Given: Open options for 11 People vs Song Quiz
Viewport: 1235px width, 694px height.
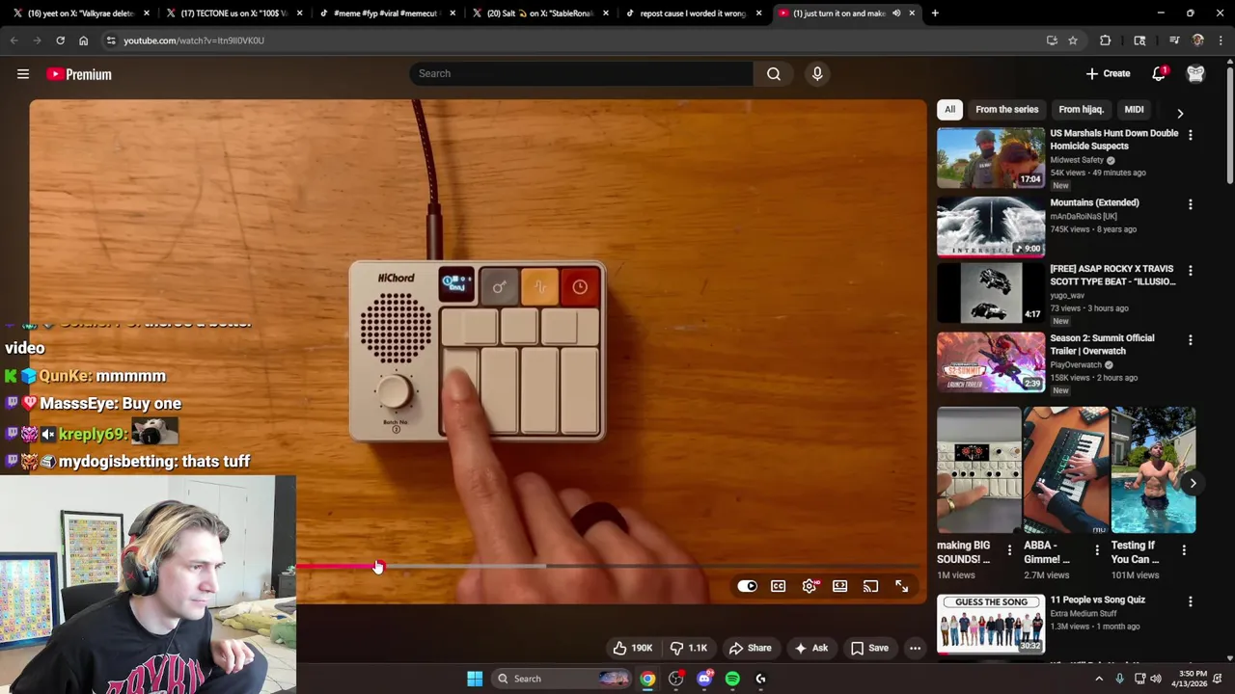Looking at the screenshot, I should pyautogui.click(x=1190, y=601).
